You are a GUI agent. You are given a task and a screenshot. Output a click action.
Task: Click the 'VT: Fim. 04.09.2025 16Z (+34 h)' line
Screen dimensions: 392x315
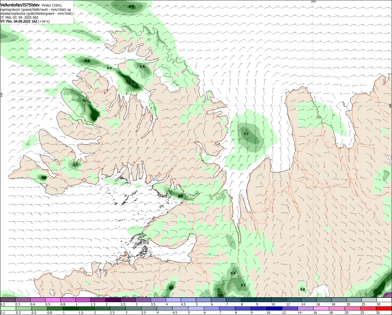(25, 21)
